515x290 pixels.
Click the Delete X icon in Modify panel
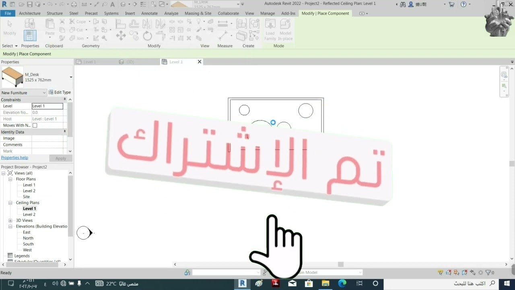pos(189,38)
